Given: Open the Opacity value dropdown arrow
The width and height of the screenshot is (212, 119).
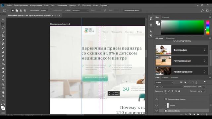Looking at the screenshot, I should [204, 87].
